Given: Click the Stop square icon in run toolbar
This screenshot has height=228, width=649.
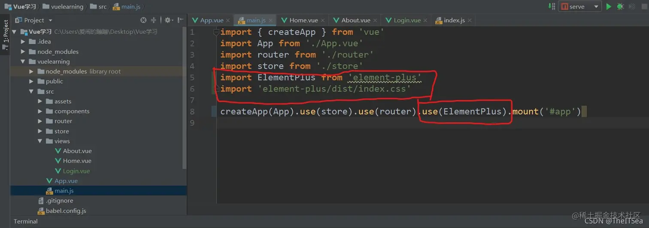Looking at the screenshot, I should pyautogui.click(x=643, y=6).
